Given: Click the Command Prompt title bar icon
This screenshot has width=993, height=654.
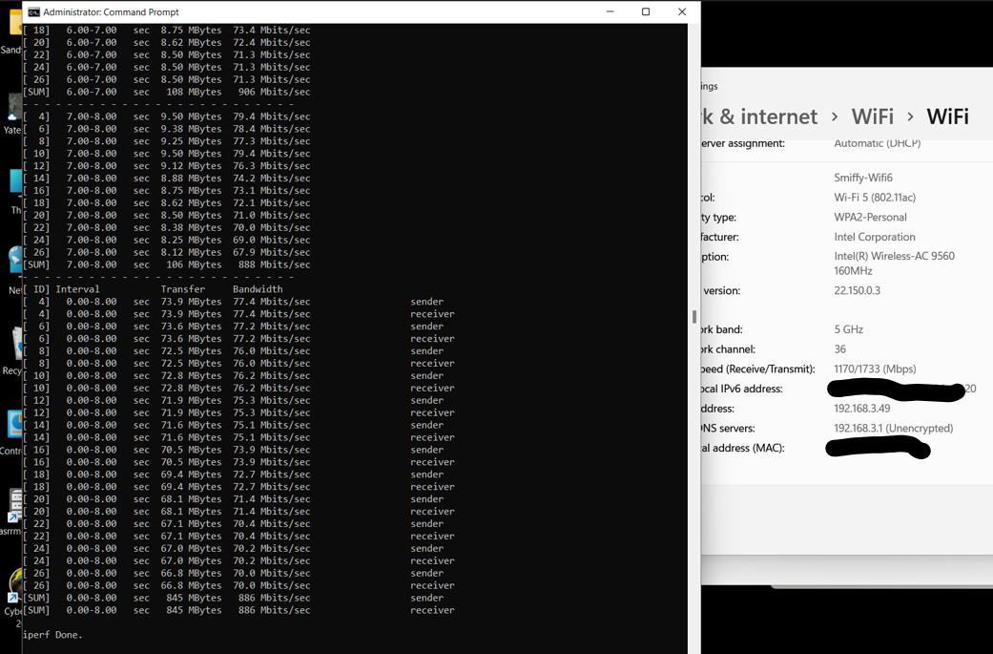Looking at the screenshot, I should [x=33, y=12].
